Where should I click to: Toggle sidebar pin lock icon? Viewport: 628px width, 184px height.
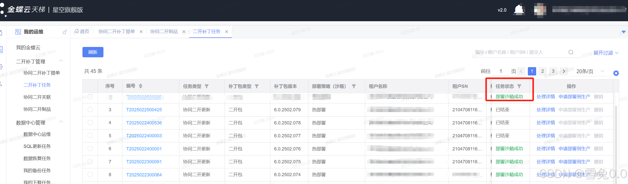point(65,32)
